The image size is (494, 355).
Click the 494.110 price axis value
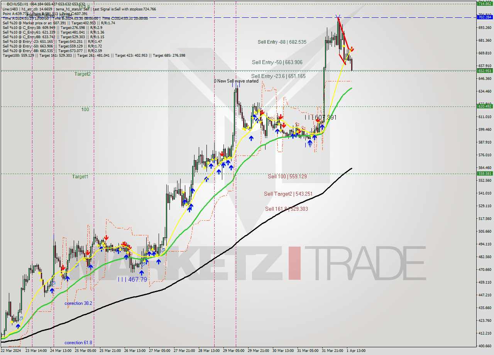click(x=485, y=244)
